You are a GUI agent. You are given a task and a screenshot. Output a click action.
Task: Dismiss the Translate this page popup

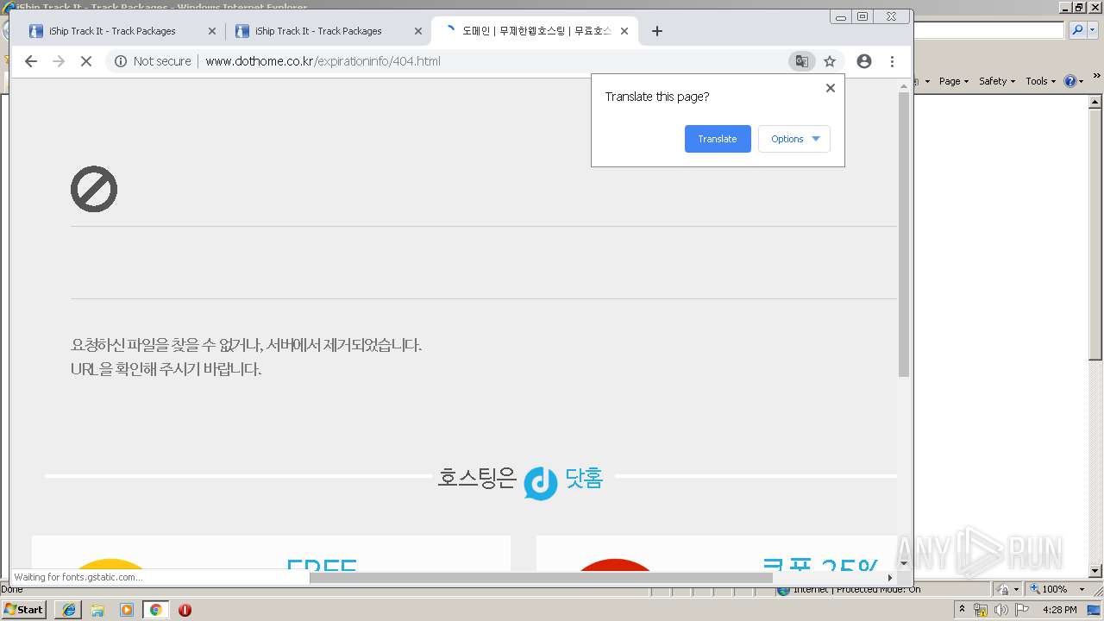click(x=831, y=88)
